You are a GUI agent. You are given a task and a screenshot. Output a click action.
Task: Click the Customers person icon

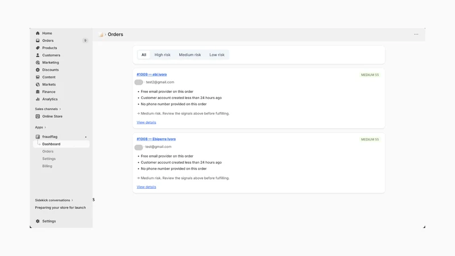pos(38,55)
